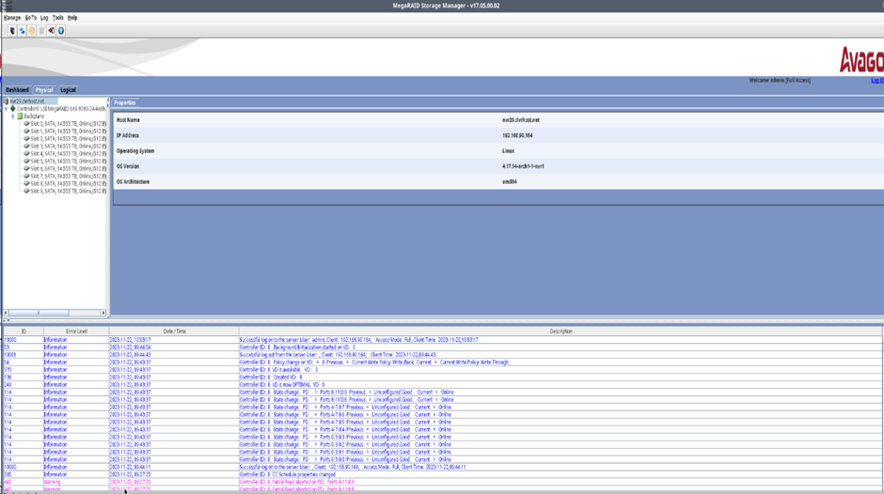Select the Slot 5 SATA drive entry
The width and height of the screenshot is (884, 494).
(x=66, y=161)
